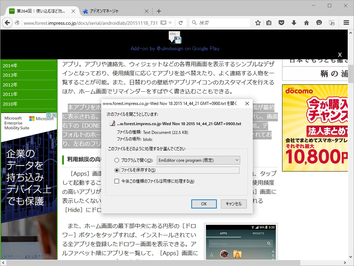Open the Pocket save icon
The image size is (354, 266).
tap(281, 22)
